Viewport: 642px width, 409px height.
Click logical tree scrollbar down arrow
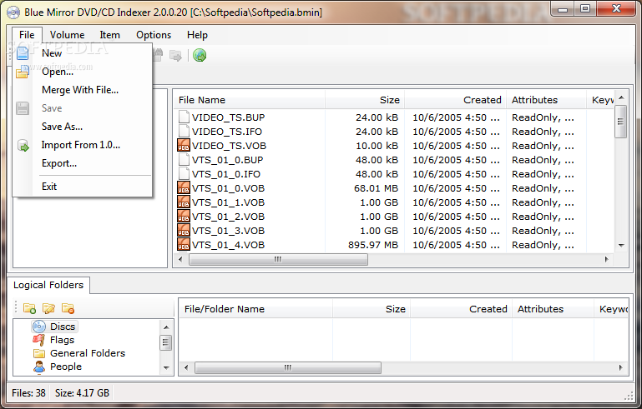[166, 367]
